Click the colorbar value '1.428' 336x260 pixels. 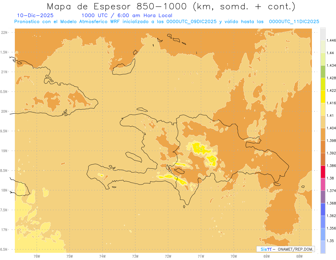pyautogui.click(x=332, y=78)
